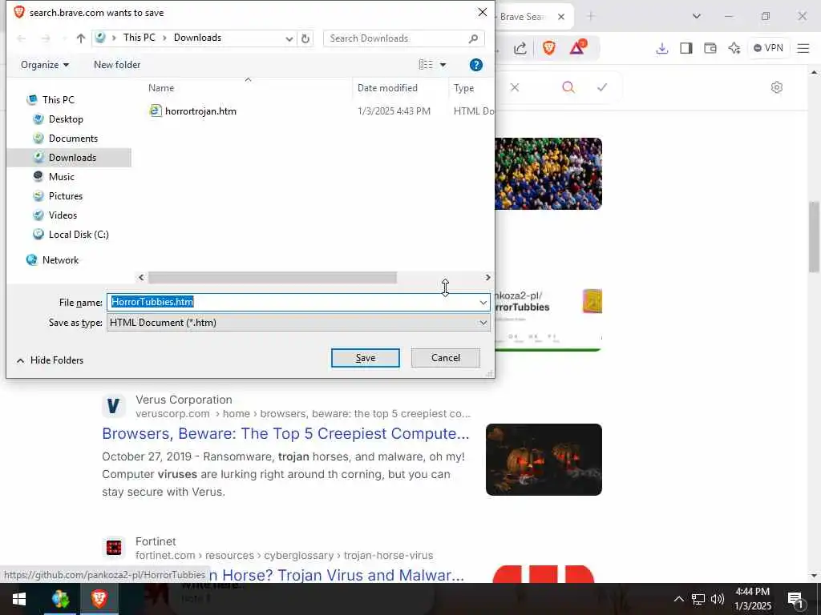Click the VPN button in Brave toolbar

[768, 48]
